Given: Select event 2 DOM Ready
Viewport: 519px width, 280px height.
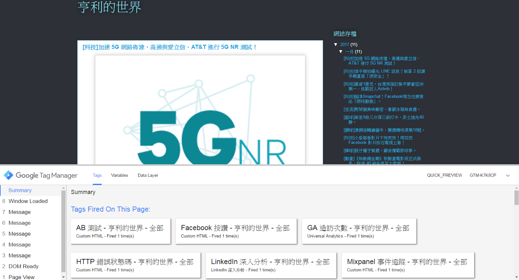Looking at the screenshot, I should [30, 266].
